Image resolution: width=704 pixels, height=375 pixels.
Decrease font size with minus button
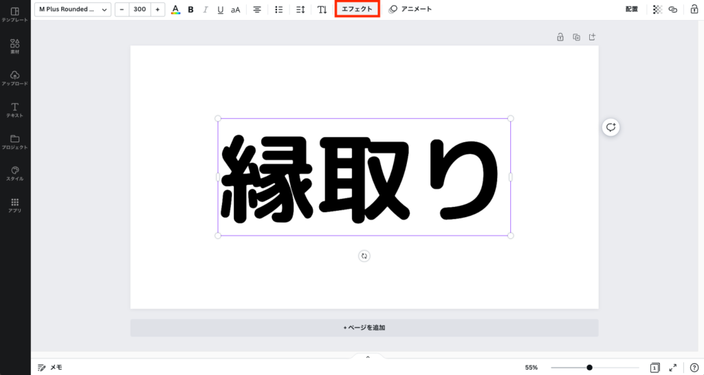122,10
